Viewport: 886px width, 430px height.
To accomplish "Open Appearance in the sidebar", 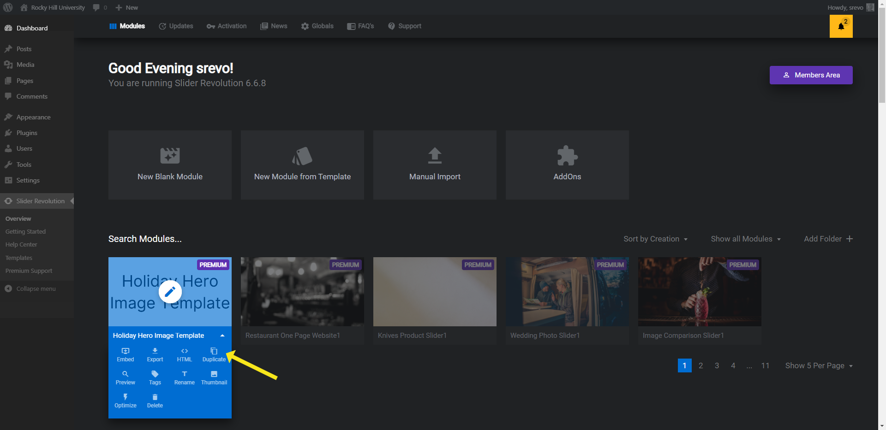I will coord(37,117).
